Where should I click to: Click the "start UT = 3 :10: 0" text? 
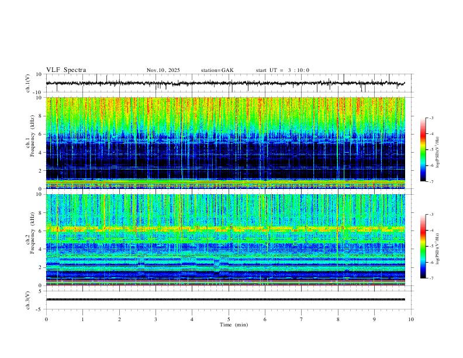(282, 70)
